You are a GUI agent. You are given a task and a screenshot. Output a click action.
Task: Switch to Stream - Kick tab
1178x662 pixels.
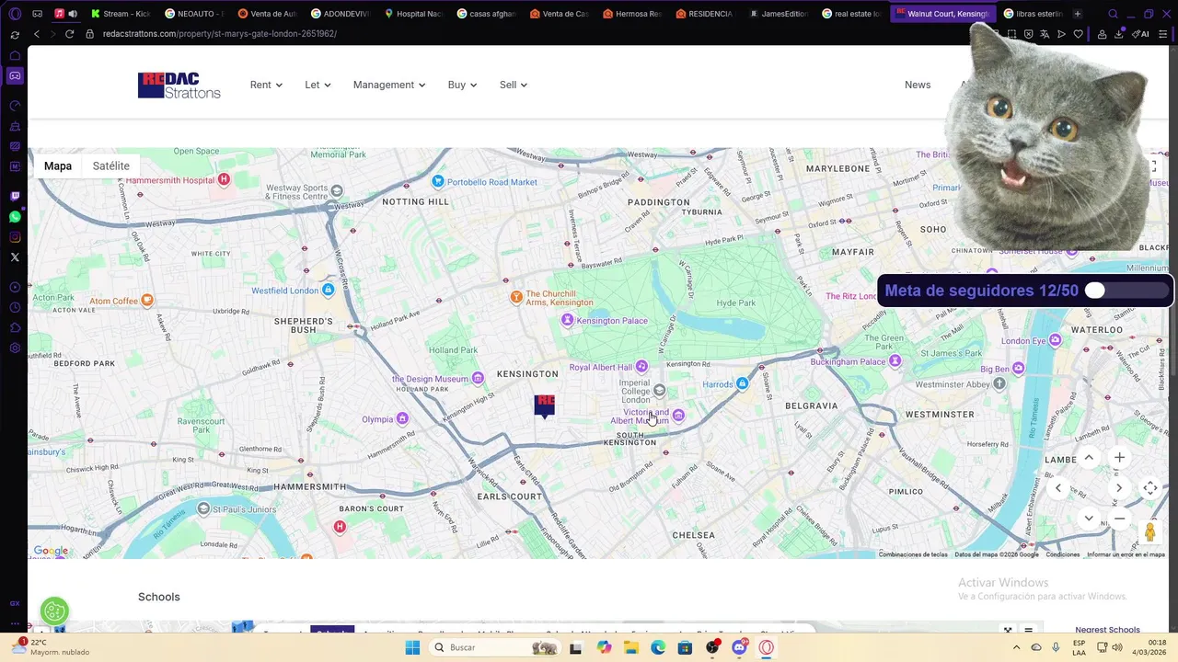[x=120, y=14]
